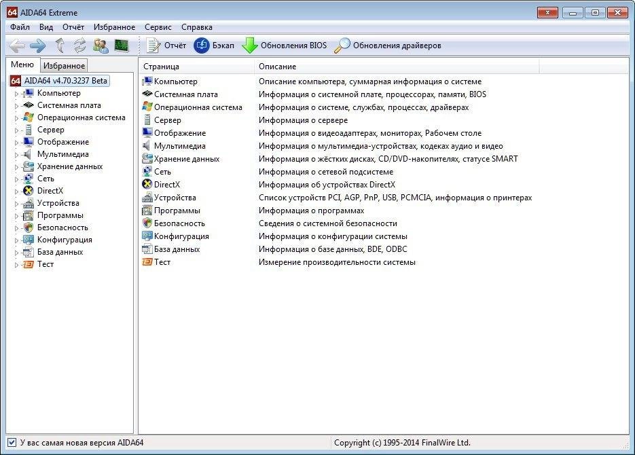Expand the Сервер tree node
Screen dimensions: 635x455
[x=16, y=130]
